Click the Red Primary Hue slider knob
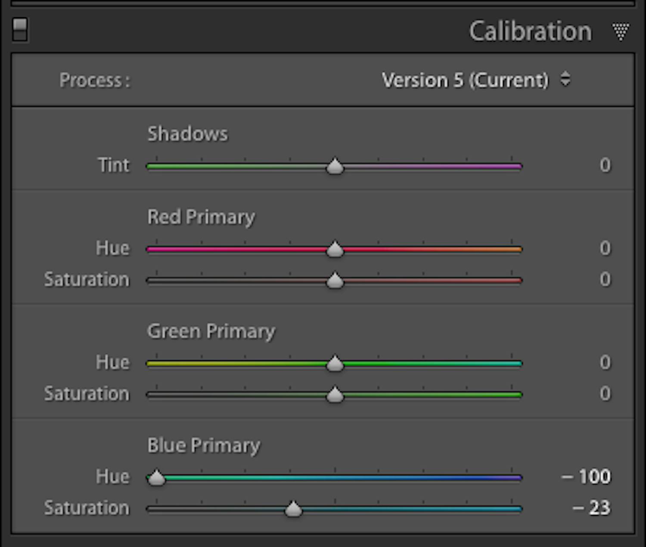Image resolution: width=646 pixels, height=547 pixels. click(335, 249)
